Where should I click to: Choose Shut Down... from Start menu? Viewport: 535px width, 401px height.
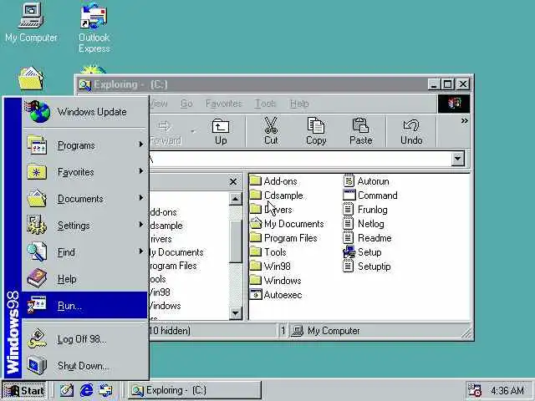[x=85, y=366]
